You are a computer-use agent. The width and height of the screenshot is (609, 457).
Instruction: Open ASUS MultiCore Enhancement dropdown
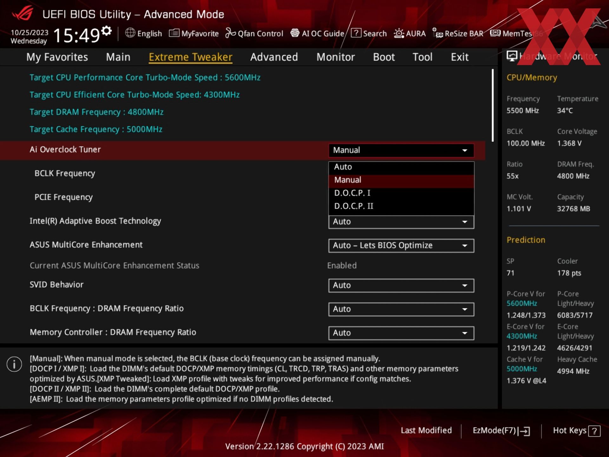[401, 246]
